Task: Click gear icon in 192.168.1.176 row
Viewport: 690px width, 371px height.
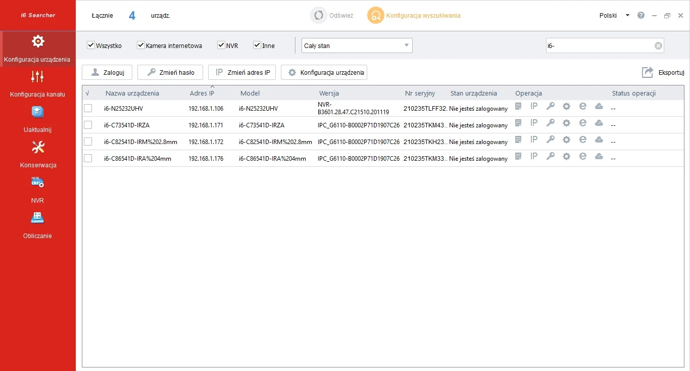Action: pos(567,157)
